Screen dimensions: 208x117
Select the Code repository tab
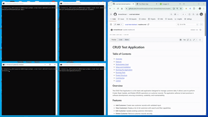point(113,19)
